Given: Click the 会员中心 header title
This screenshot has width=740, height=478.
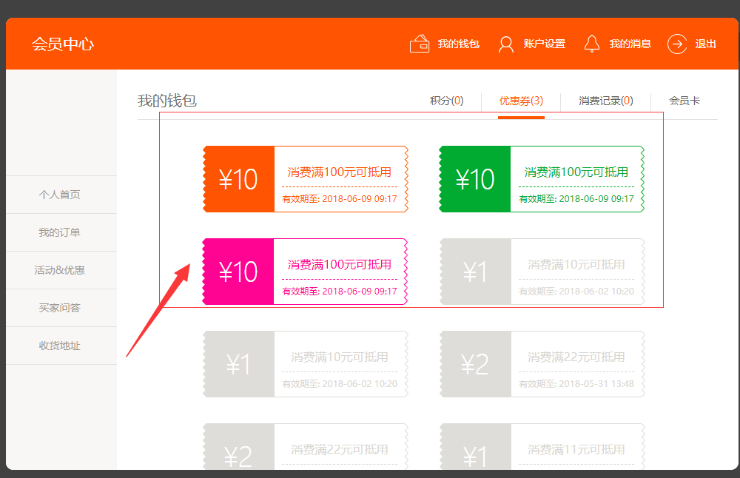Looking at the screenshot, I should 63,44.
